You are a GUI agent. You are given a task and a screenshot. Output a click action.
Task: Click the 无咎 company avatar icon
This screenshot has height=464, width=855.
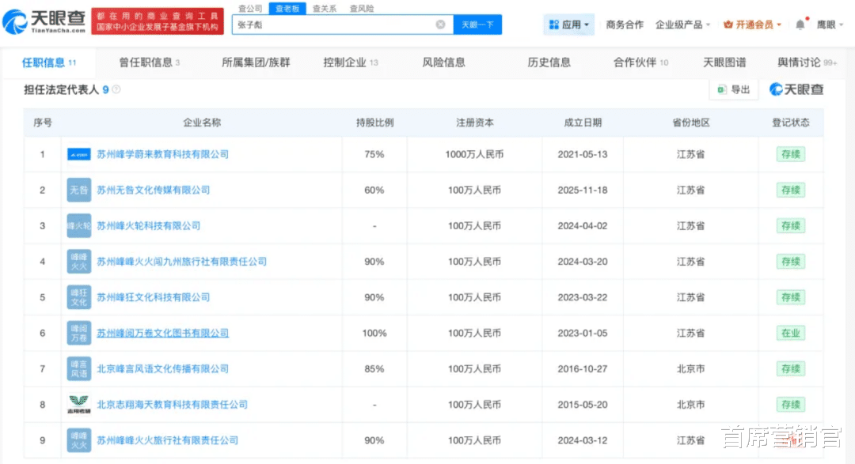[x=79, y=190]
